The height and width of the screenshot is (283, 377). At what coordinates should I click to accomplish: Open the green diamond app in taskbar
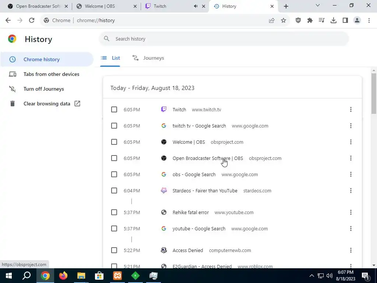pos(135,276)
